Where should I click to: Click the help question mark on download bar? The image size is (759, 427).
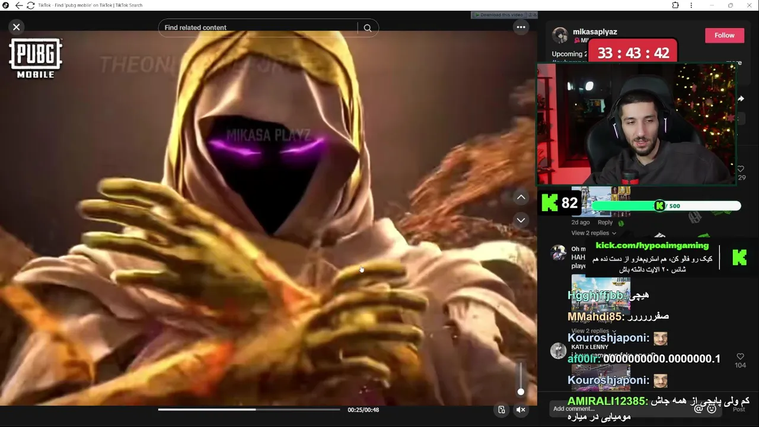click(529, 15)
